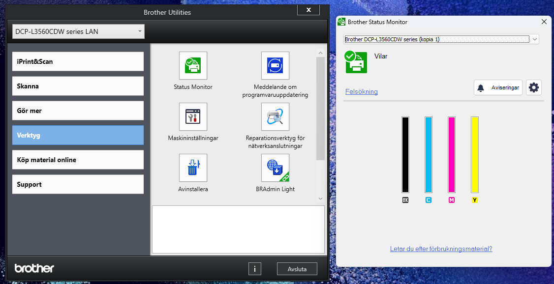Follow the 'Letar du efter förbrukningsmaterial?' link
Image resolution: width=554 pixels, height=284 pixels.
pos(441,249)
